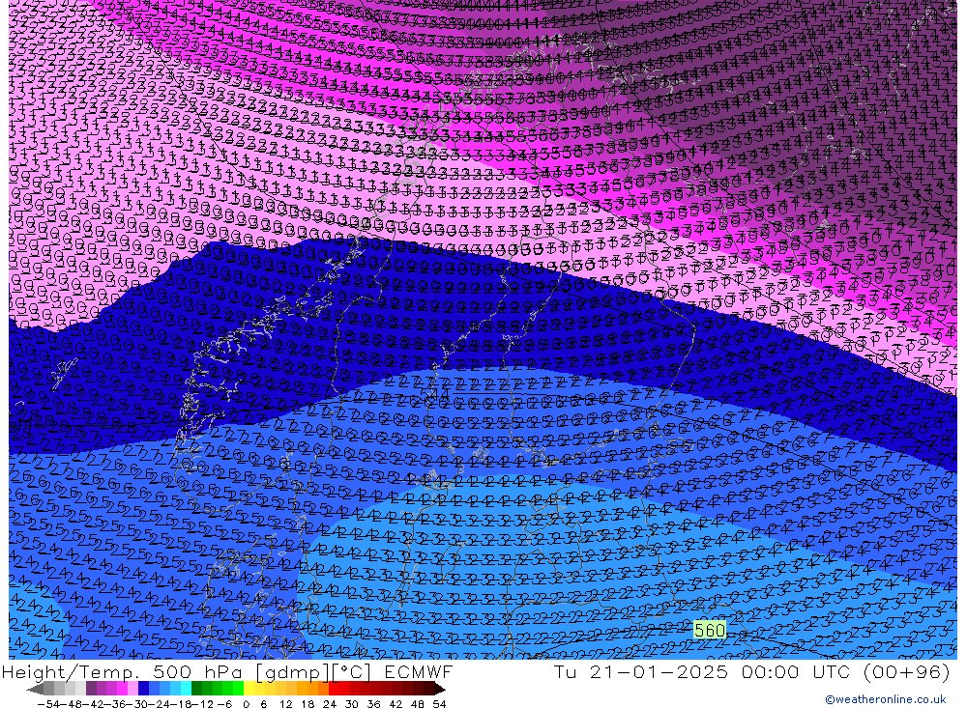
Task: Click the (00+96) forecast hour text
Action: coord(906,671)
